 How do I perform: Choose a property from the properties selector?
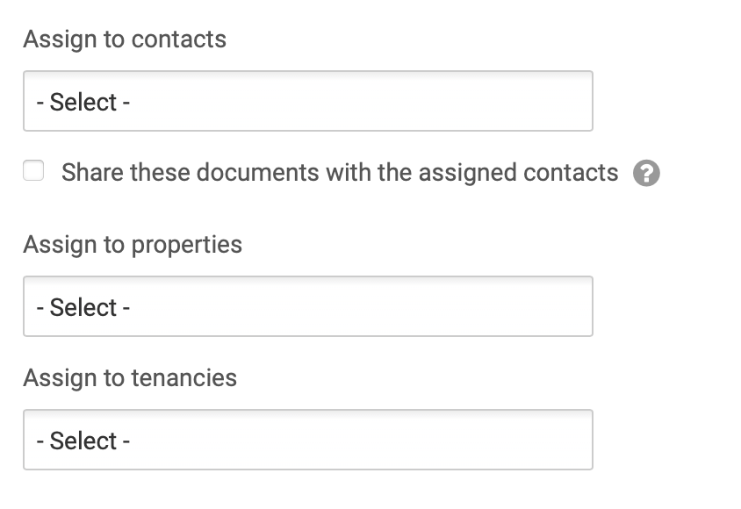coord(308,306)
